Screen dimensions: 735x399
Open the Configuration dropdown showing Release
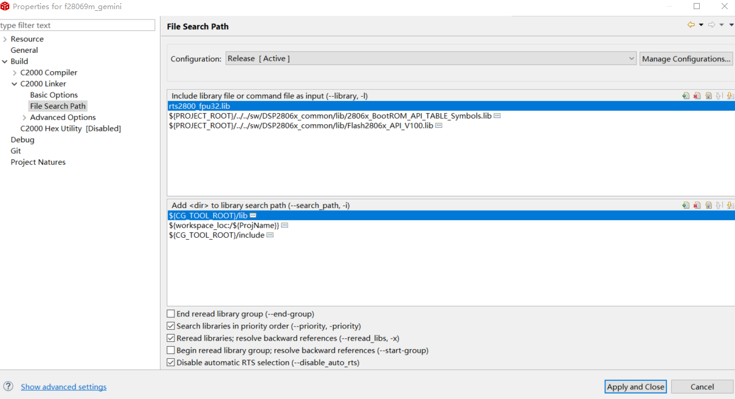click(430, 58)
